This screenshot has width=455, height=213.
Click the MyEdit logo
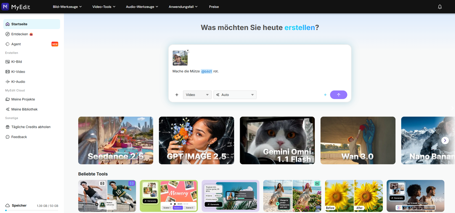[x=16, y=7]
